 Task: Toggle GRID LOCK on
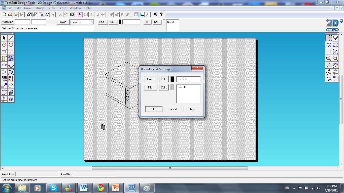[x=329, y=44]
